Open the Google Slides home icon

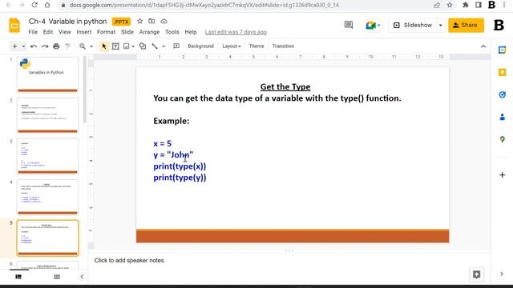click(x=14, y=26)
